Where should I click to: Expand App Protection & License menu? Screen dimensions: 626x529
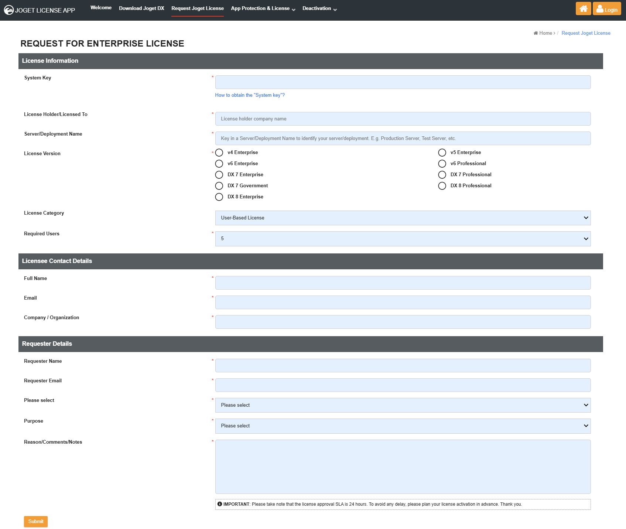(263, 8)
